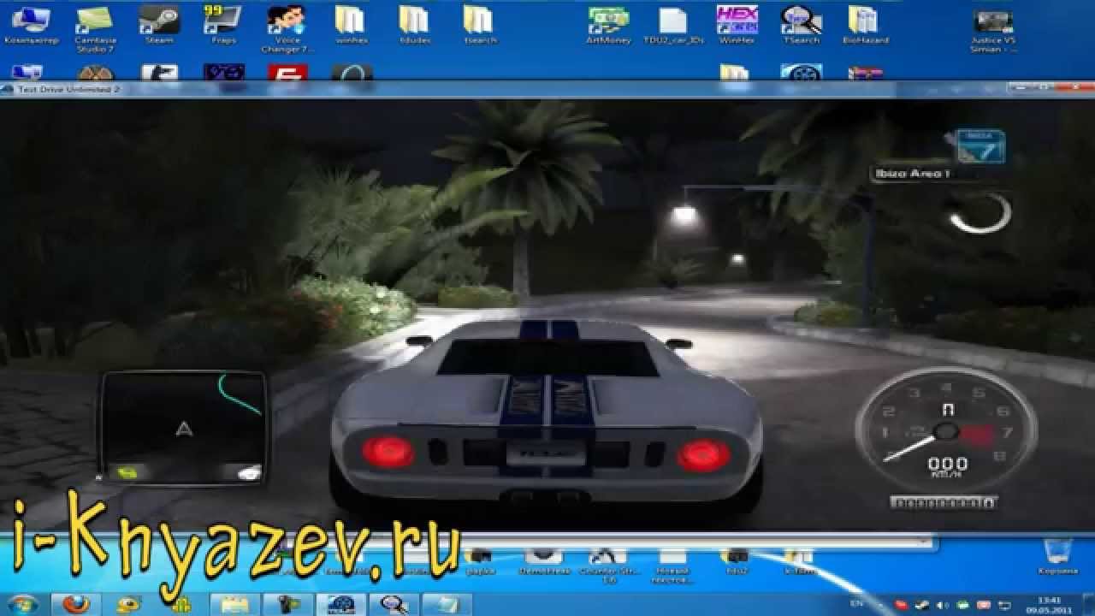The image size is (1095, 616).
Task: Launch the ArtMoney desktop shortcut
Action: 608,24
